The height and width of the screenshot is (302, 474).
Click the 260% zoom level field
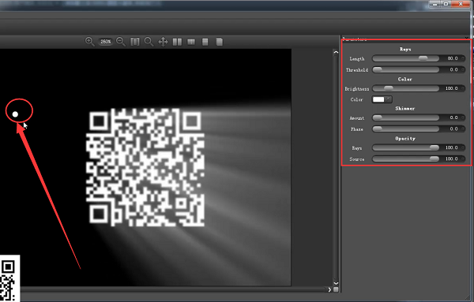106,42
